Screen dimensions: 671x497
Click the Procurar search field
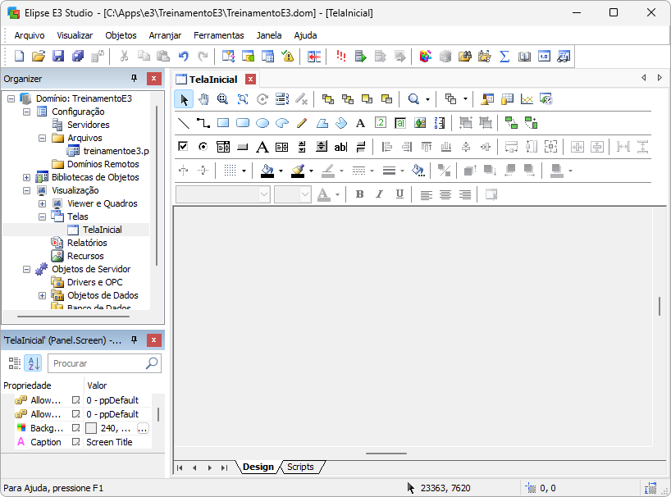(97, 363)
